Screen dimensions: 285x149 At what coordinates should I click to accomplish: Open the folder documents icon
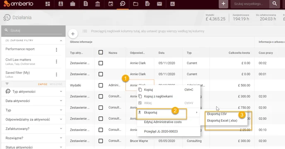(x=135, y=4)
